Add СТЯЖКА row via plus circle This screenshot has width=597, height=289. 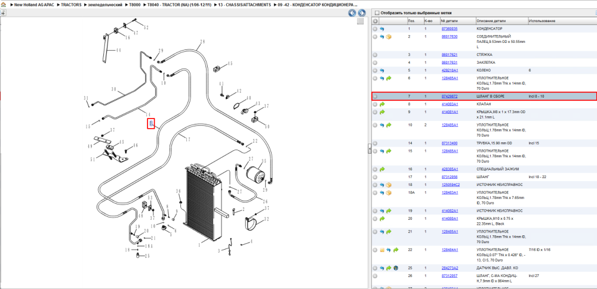click(x=375, y=55)
